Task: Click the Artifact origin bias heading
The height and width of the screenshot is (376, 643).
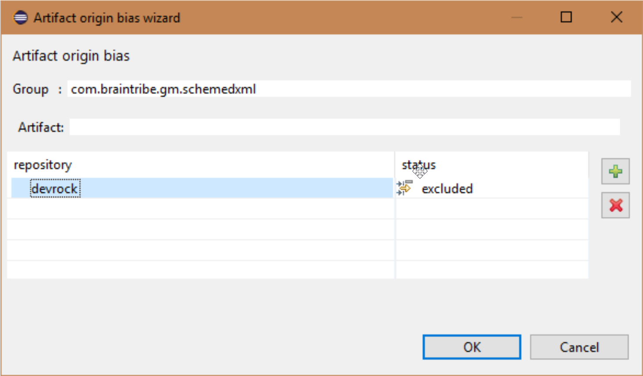Action: [x=71, y=56]
